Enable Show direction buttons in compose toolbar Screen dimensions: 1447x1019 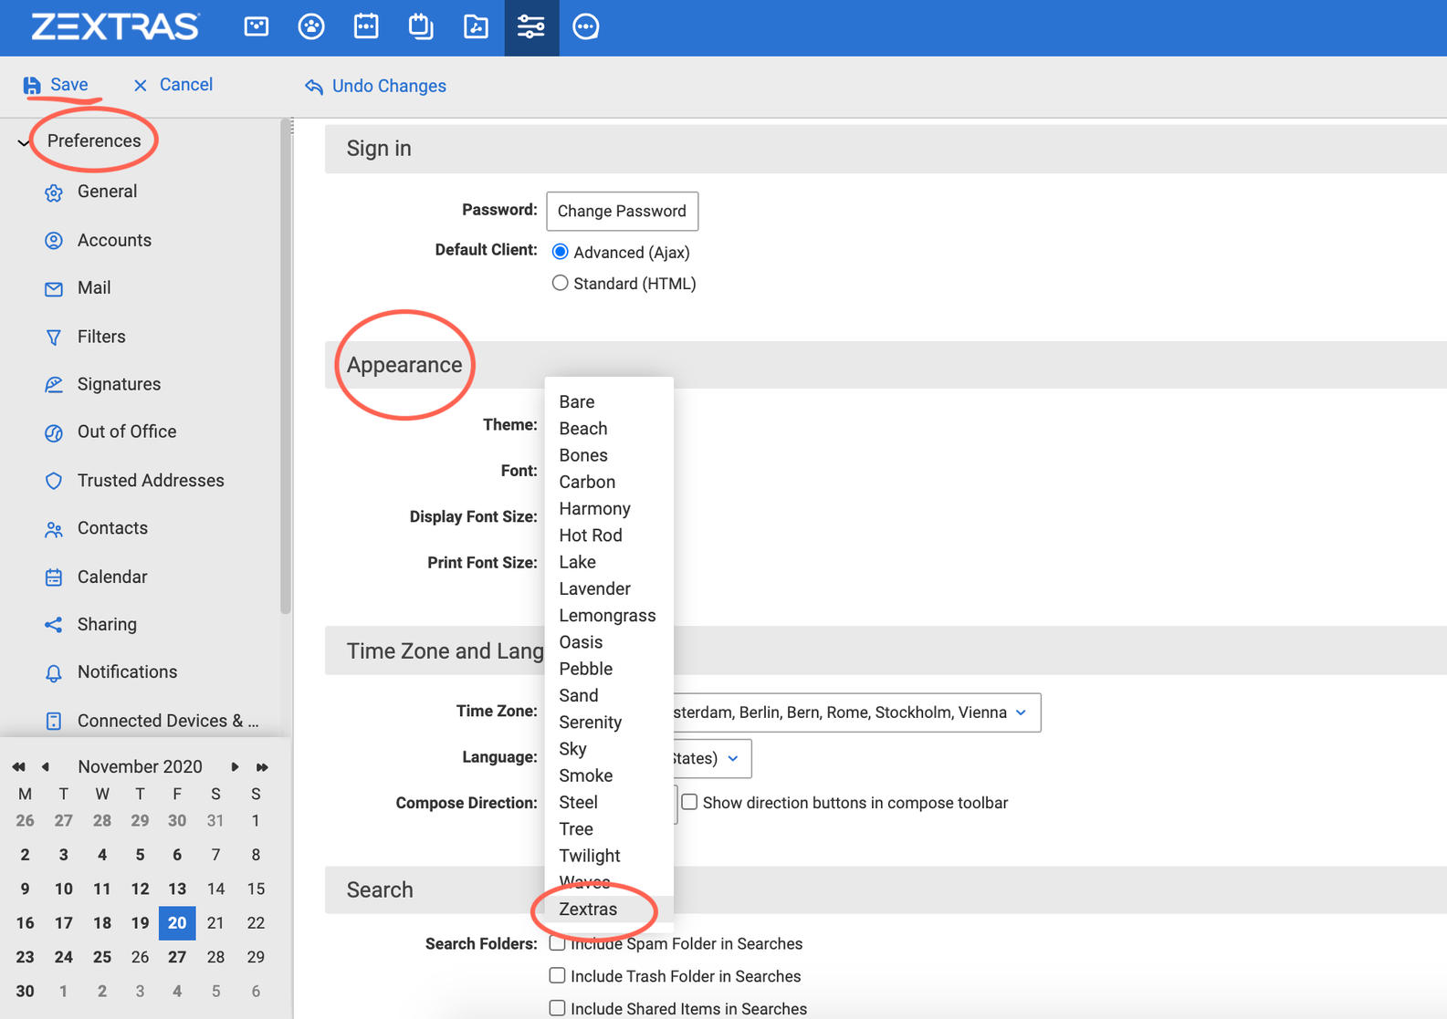point(690,802)
